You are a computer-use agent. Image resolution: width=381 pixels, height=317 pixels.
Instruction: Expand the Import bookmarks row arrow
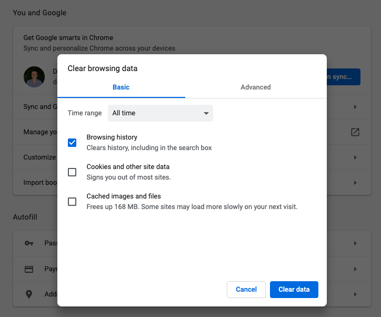pyautogui.click(x=355, y=183)
